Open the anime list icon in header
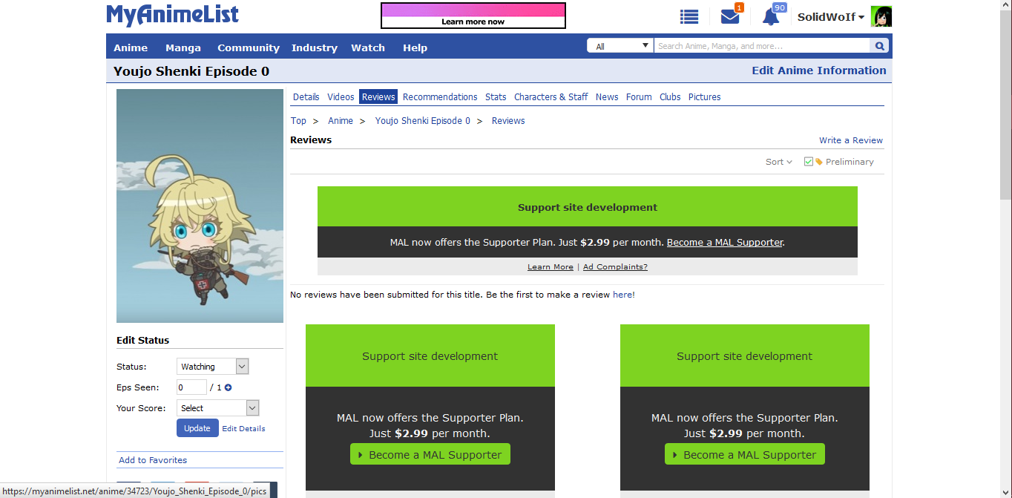 [689, 16]
